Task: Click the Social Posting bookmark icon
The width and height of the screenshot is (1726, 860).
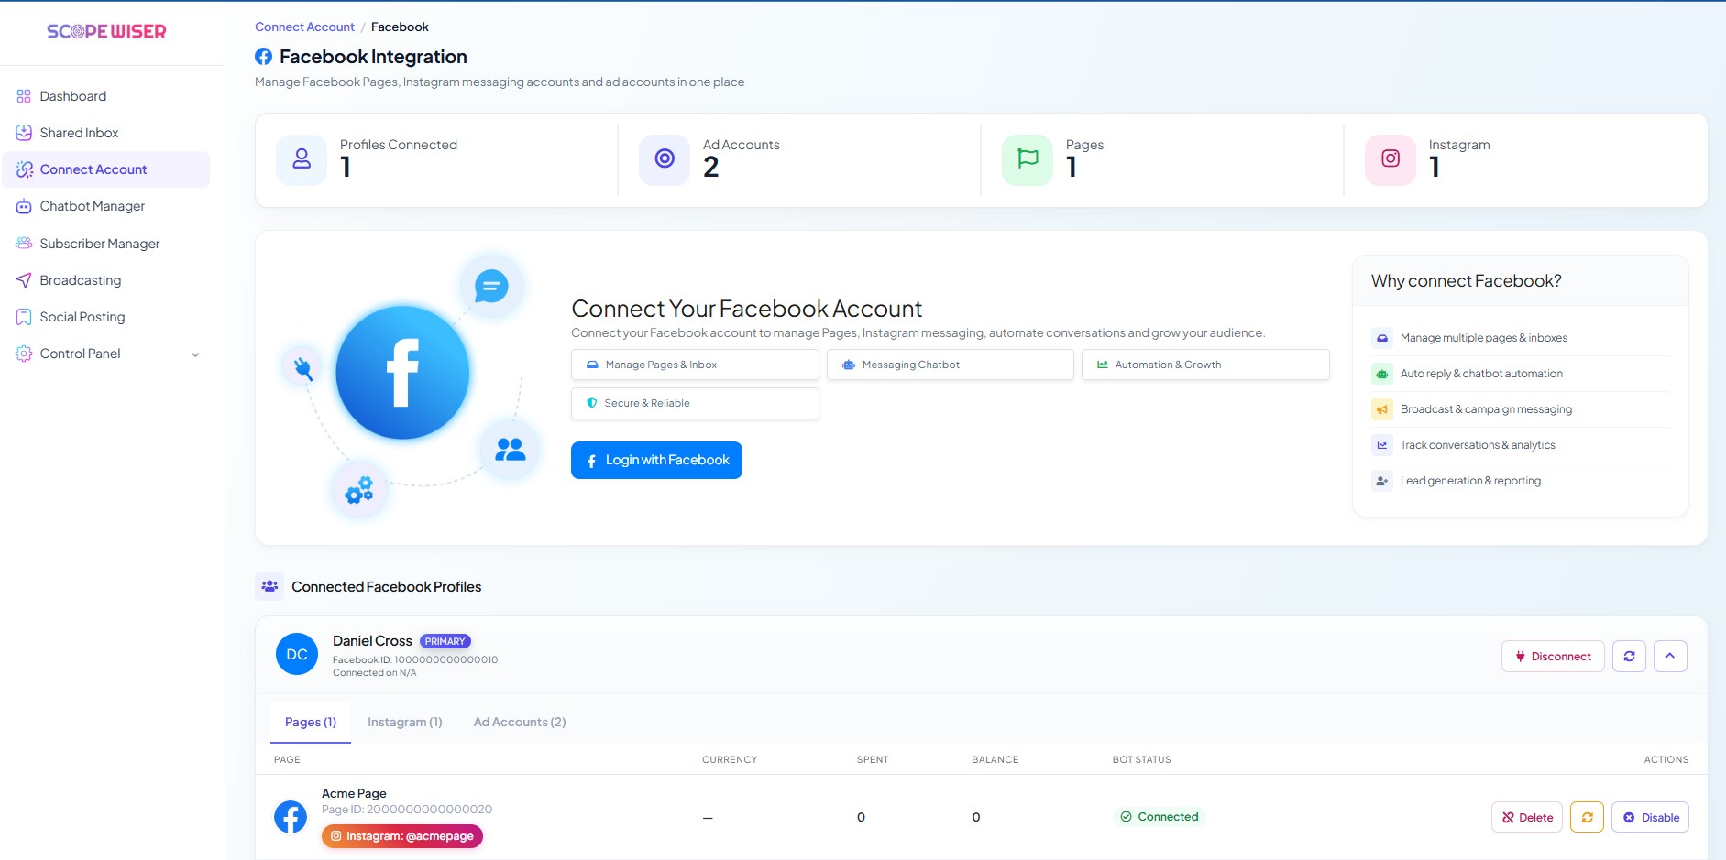Action: point(24,317)
